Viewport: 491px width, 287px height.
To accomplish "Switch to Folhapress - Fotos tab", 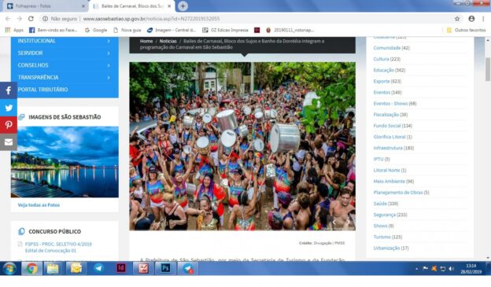I will (x=46, y=6).
